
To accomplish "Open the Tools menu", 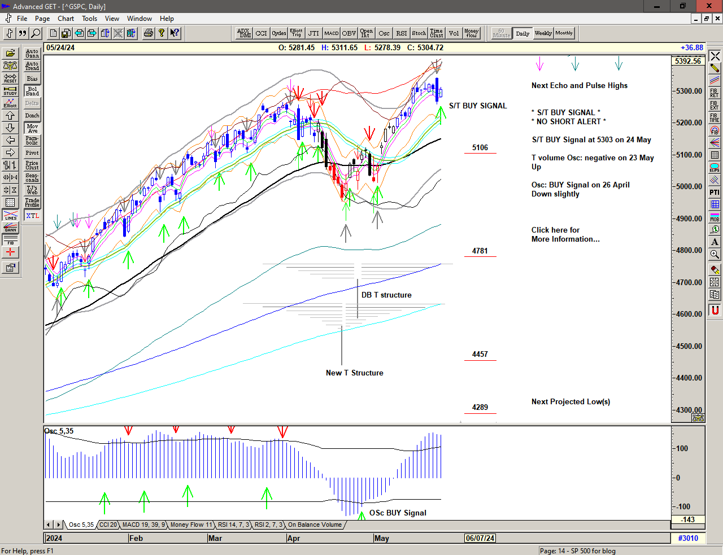I will pyautogui.click(x=89, y=19).
